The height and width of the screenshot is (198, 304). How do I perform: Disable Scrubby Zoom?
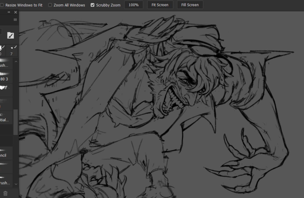coord(93,5)
